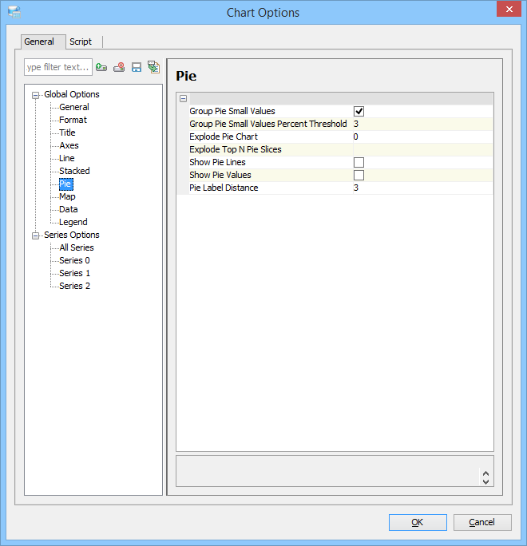Open the Map options node

67,196
